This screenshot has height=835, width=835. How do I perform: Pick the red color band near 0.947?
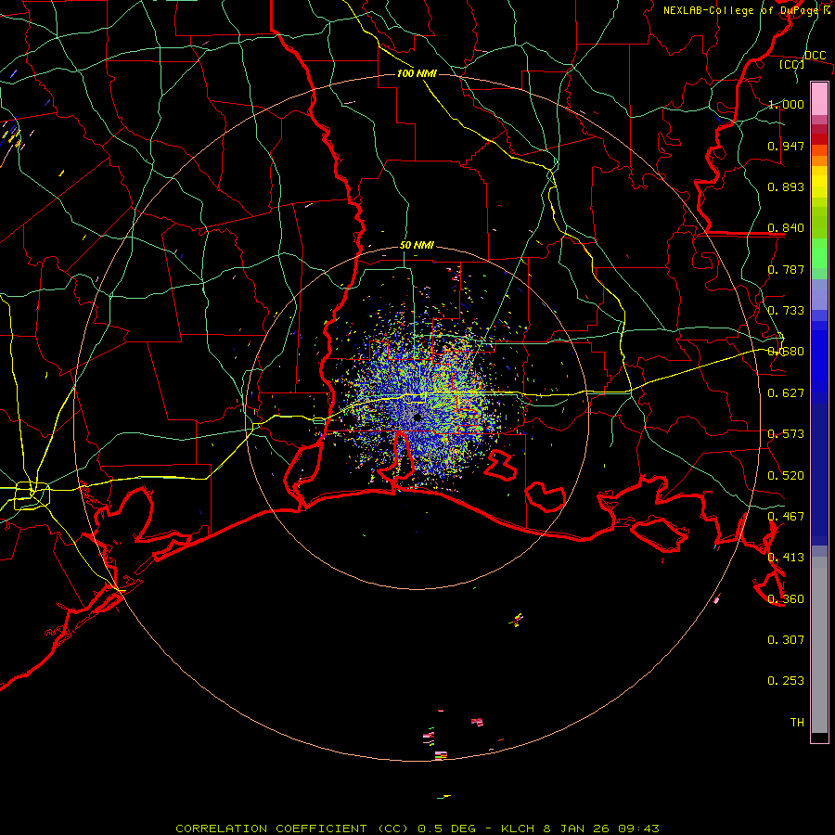819,139
